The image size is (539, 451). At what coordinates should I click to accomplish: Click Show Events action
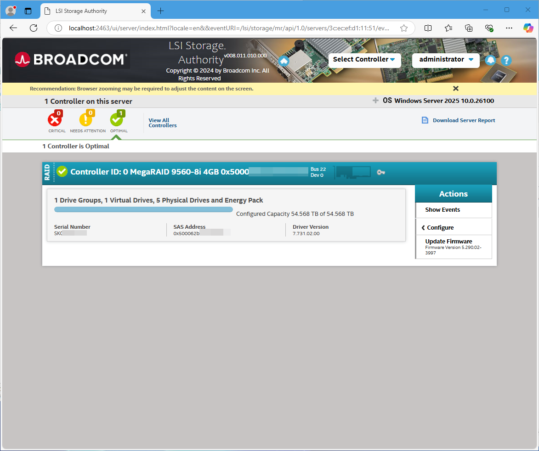pos(454,210)
